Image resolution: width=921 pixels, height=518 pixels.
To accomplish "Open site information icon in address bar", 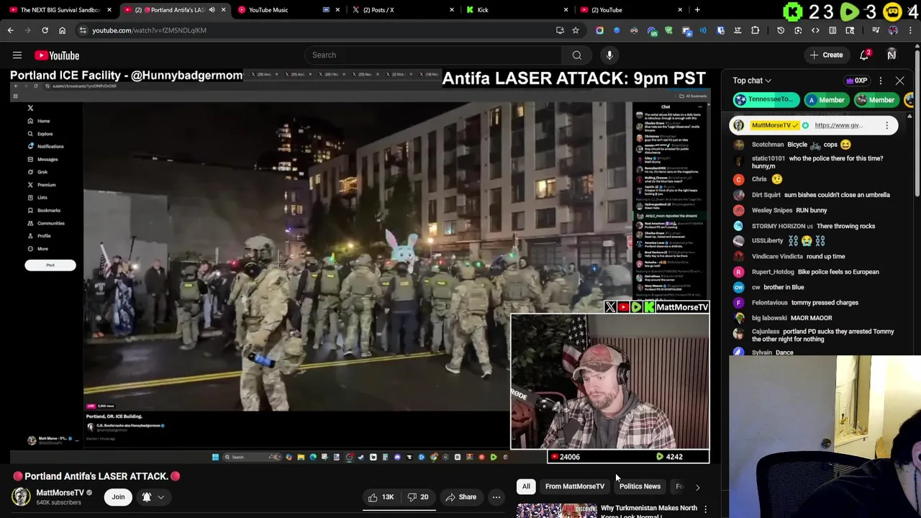I will click(x=82, y=30).
